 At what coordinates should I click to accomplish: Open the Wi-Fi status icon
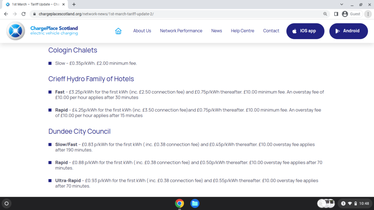(350, 203)
